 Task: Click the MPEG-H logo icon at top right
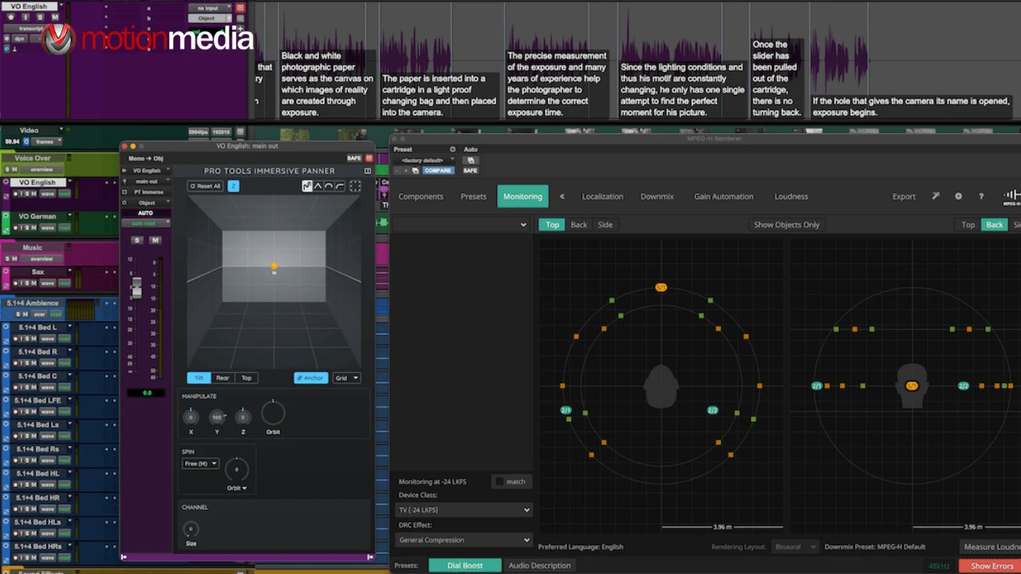coord(1010,196)
